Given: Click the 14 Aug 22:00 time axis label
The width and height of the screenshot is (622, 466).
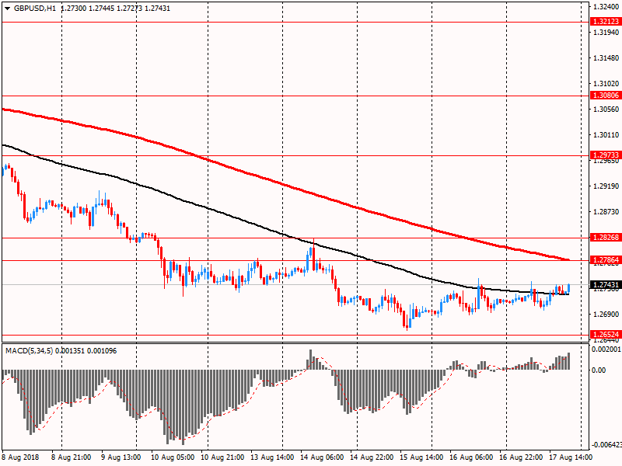Looking at the screenshot, I should click(372, 457).
